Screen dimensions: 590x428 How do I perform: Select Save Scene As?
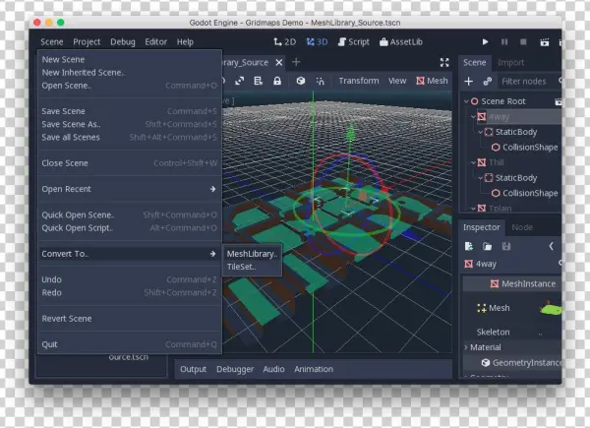click(x=130, y=124)
